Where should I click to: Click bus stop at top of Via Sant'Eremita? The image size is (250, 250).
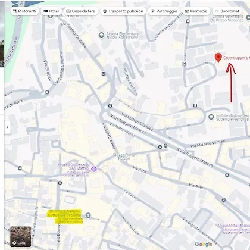(x=110, y=106)
